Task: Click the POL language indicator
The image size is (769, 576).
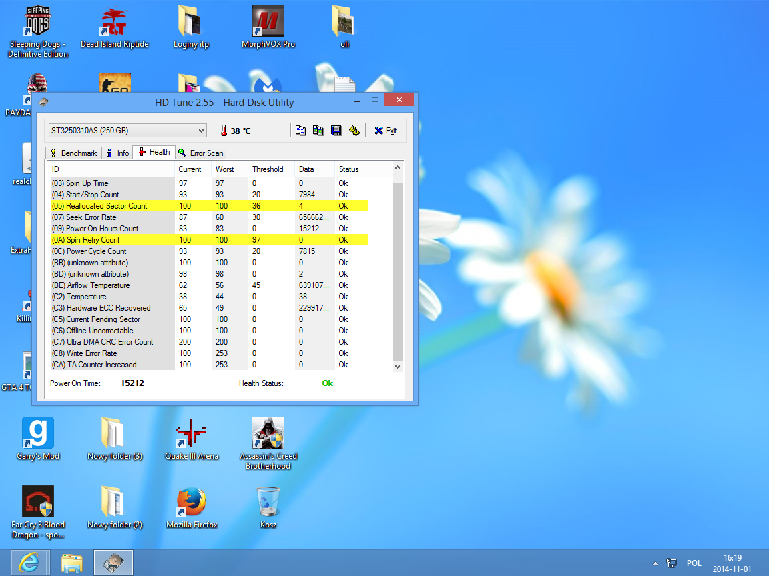Action: tap(694, 563)
